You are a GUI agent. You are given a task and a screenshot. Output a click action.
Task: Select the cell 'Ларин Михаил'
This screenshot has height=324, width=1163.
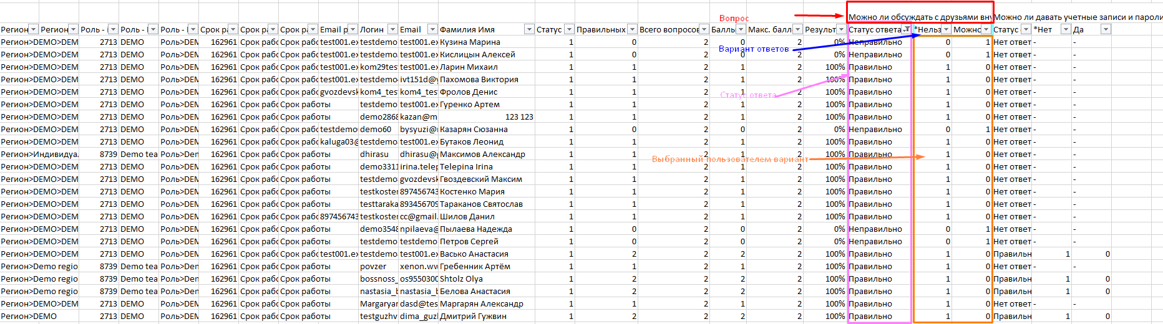[x=487, y=67]
